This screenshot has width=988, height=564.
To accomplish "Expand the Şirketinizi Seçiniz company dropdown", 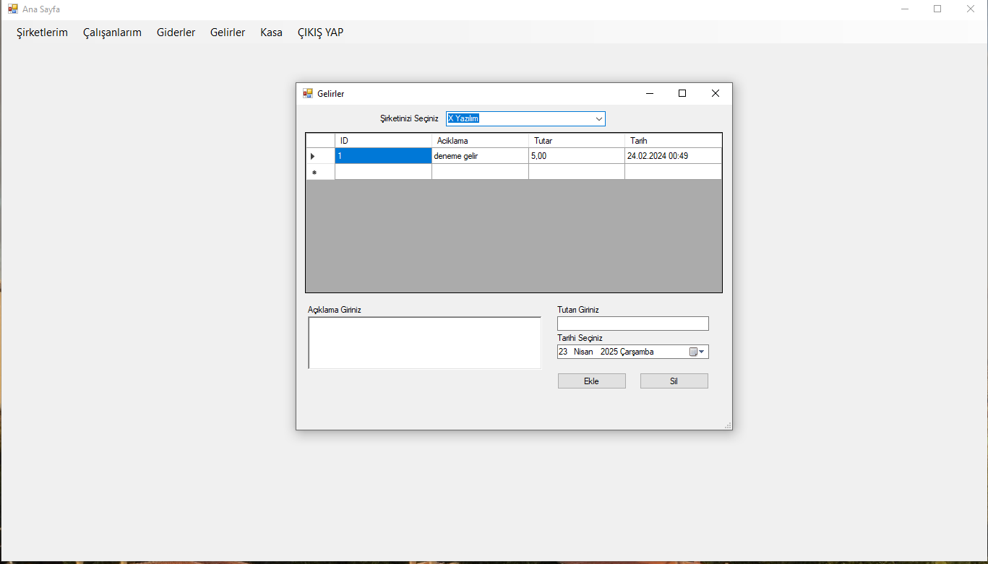I will (598, 118).
